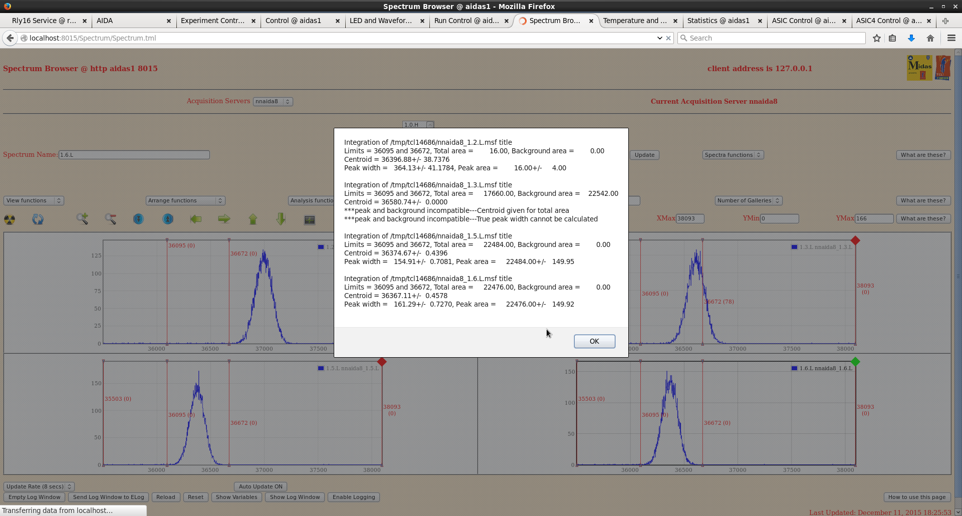Click the Show Variables button
The height and width of the screenshot is (516, 962).
pyautogui.click(x=236, y=497)
